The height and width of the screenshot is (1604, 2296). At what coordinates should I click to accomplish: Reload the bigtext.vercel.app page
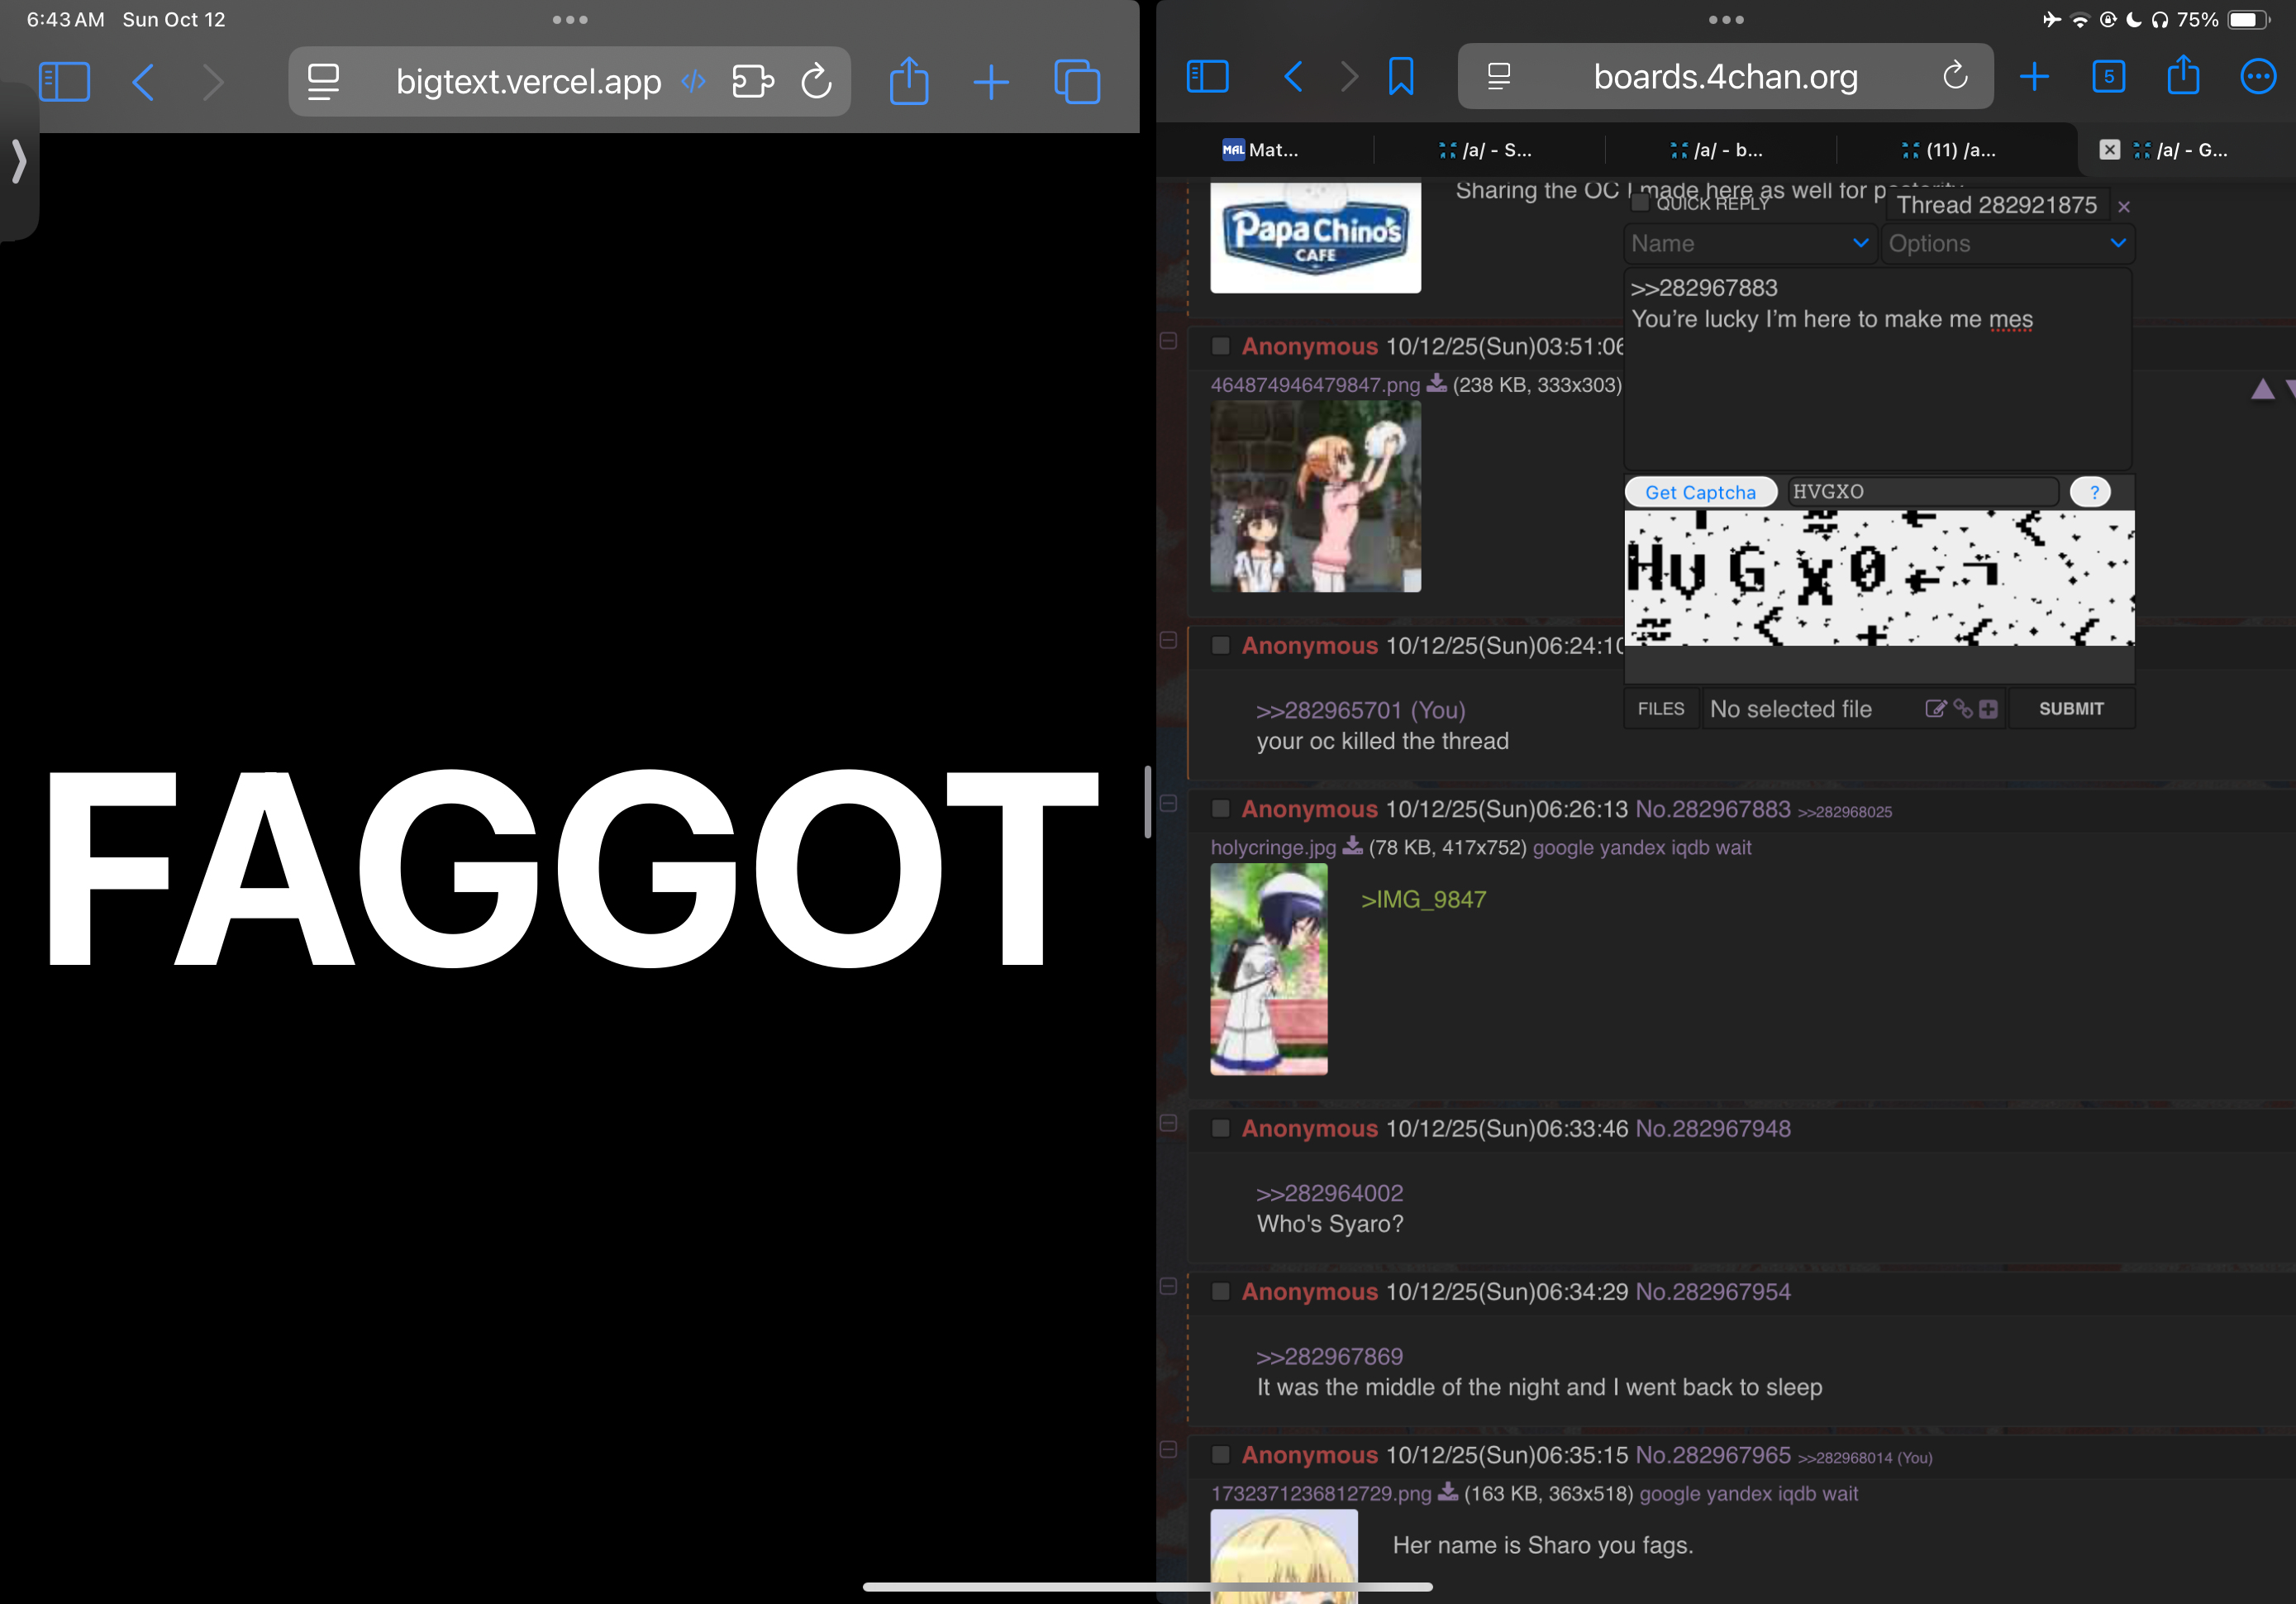coord(816,81)
